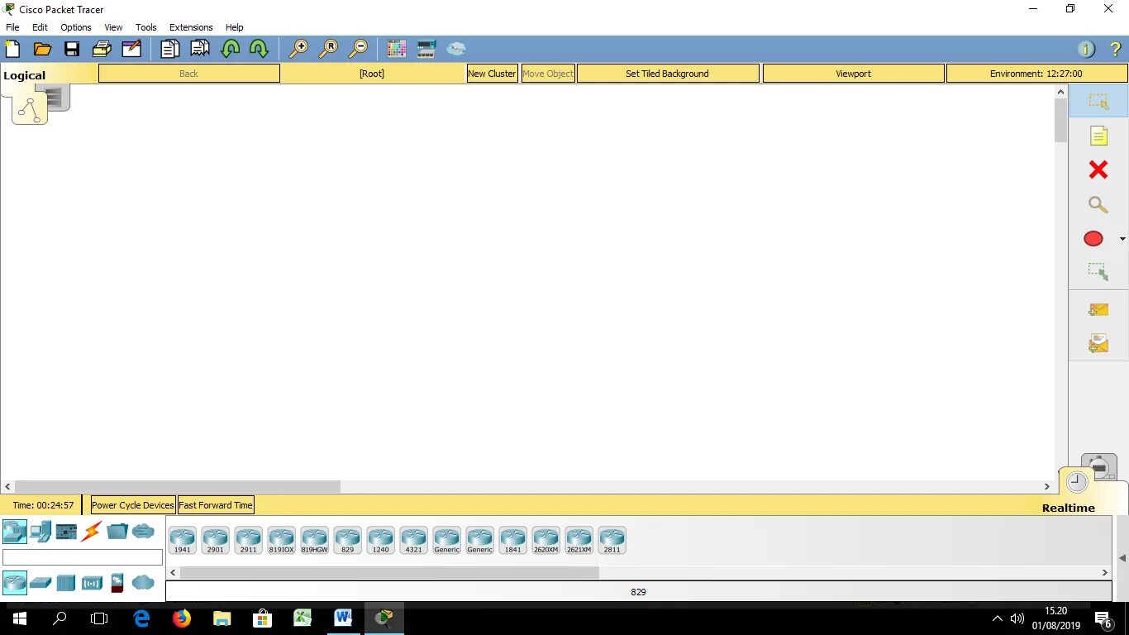Redo with the right green arrow

[x=259, y=49]
